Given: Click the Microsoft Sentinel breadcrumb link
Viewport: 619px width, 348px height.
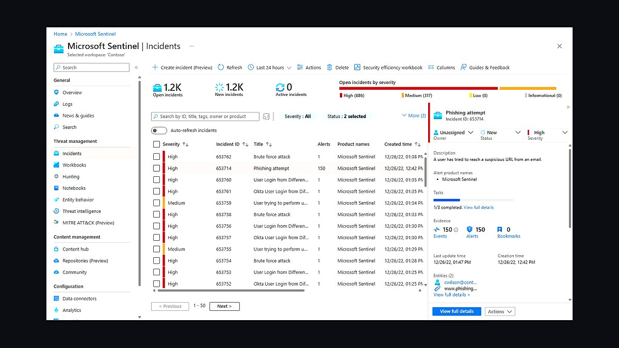Looking at the screenshot, I should click(x=95, y=34).
